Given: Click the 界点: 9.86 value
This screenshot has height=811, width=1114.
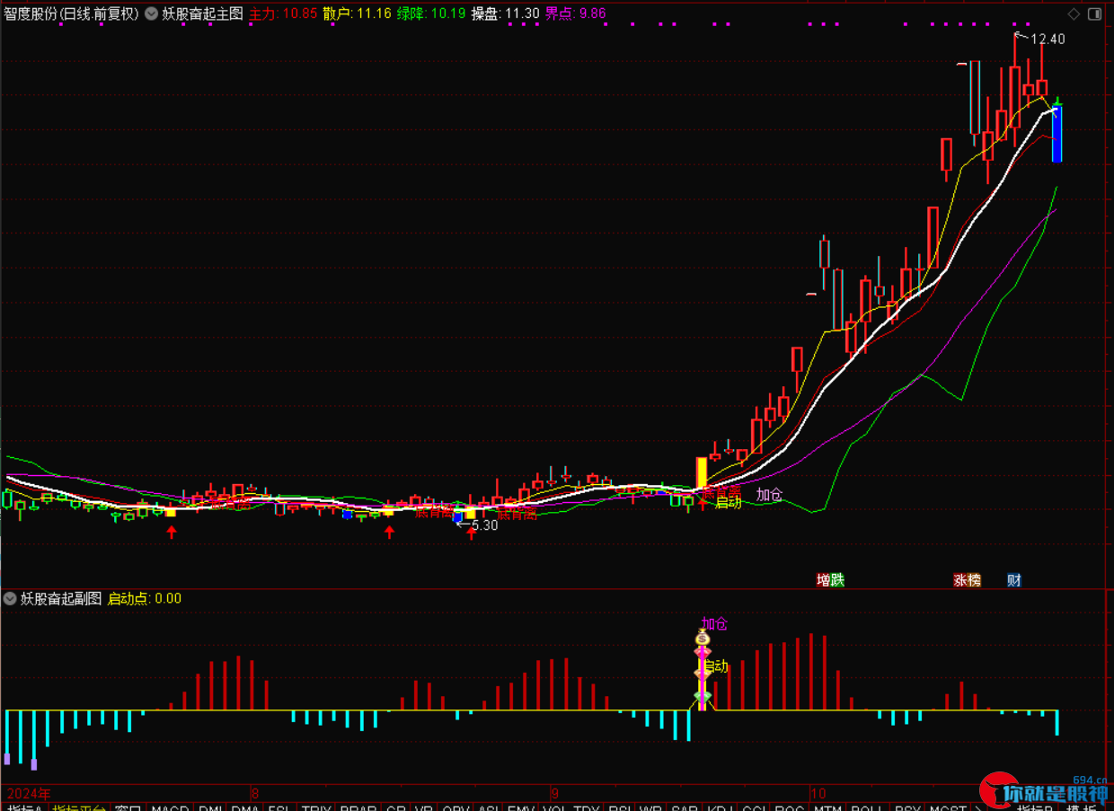Looking at the screenshot, I should point(576,13).
